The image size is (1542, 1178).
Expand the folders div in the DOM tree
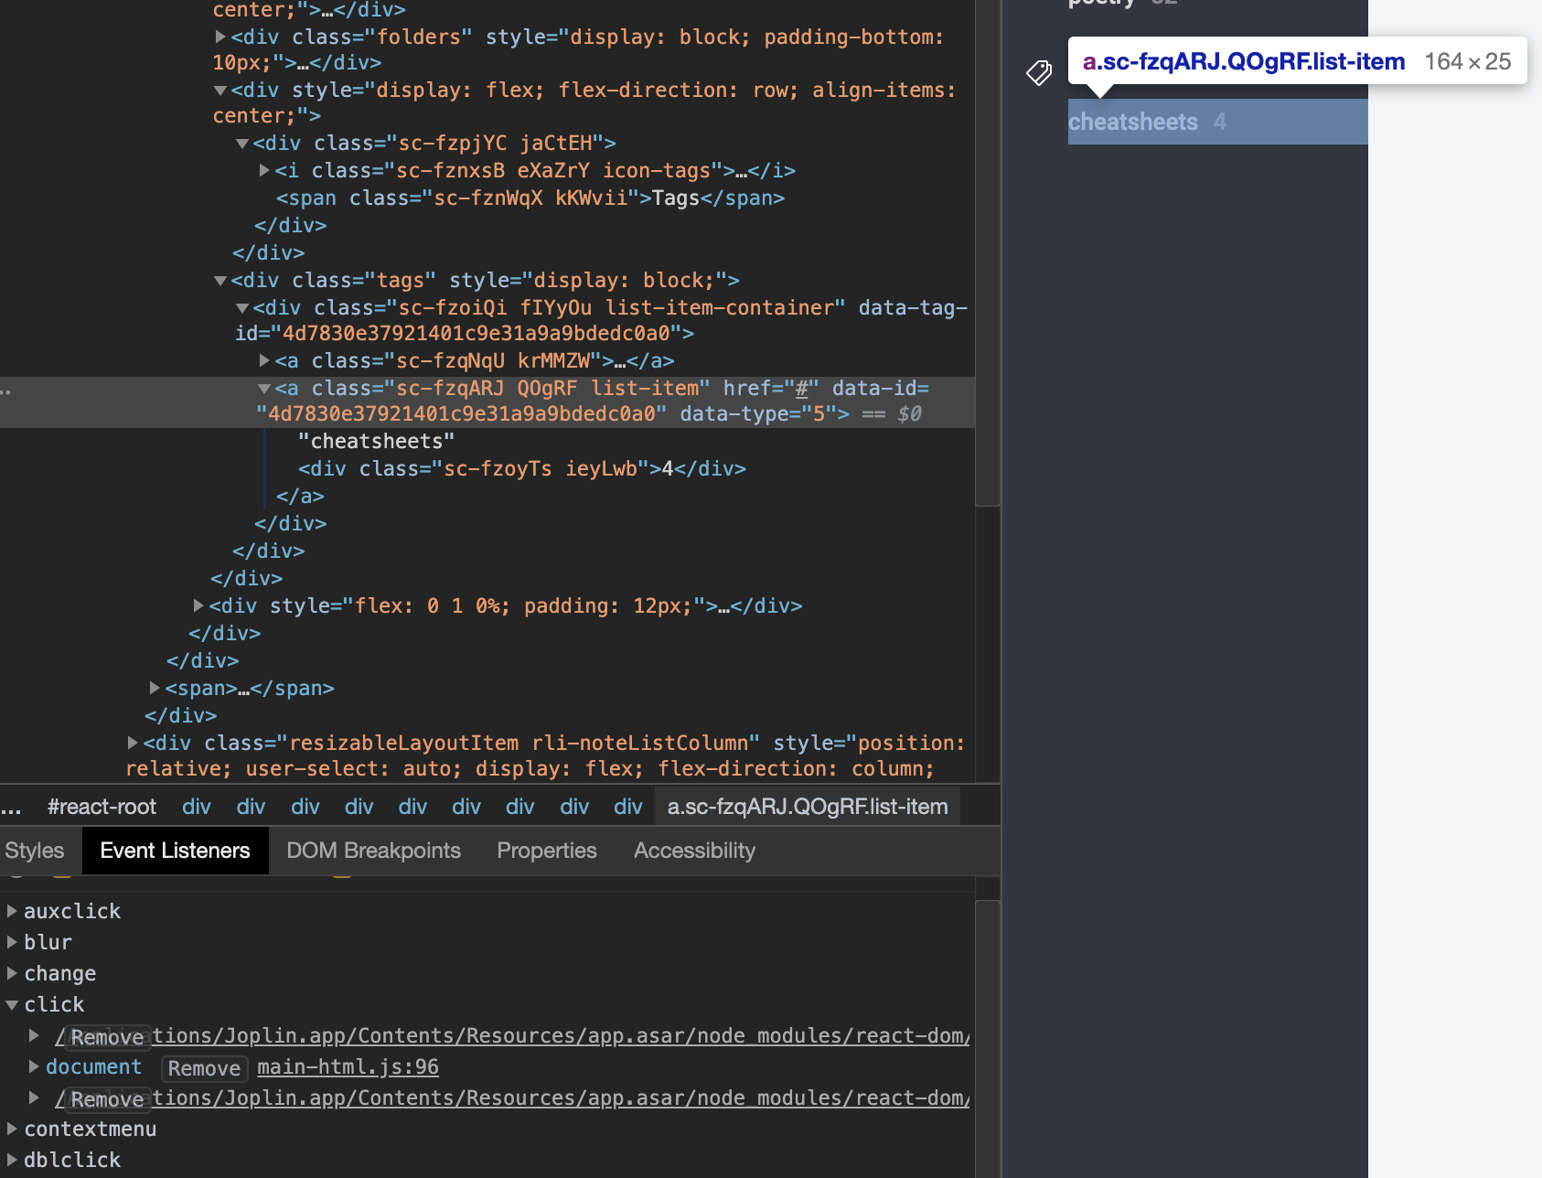(x=220, y=37)
